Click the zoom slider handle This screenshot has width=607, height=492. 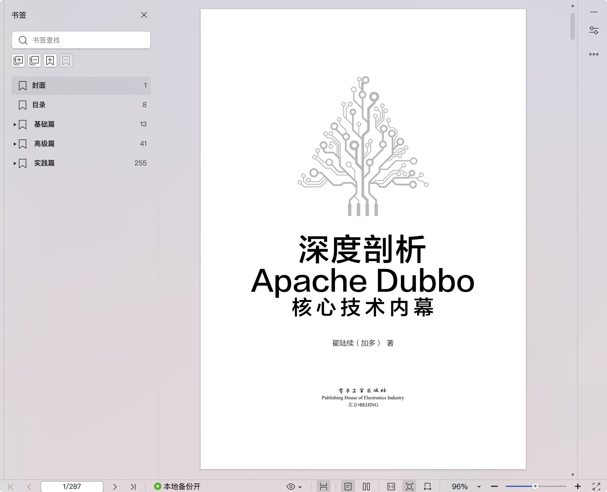point(535,486)
